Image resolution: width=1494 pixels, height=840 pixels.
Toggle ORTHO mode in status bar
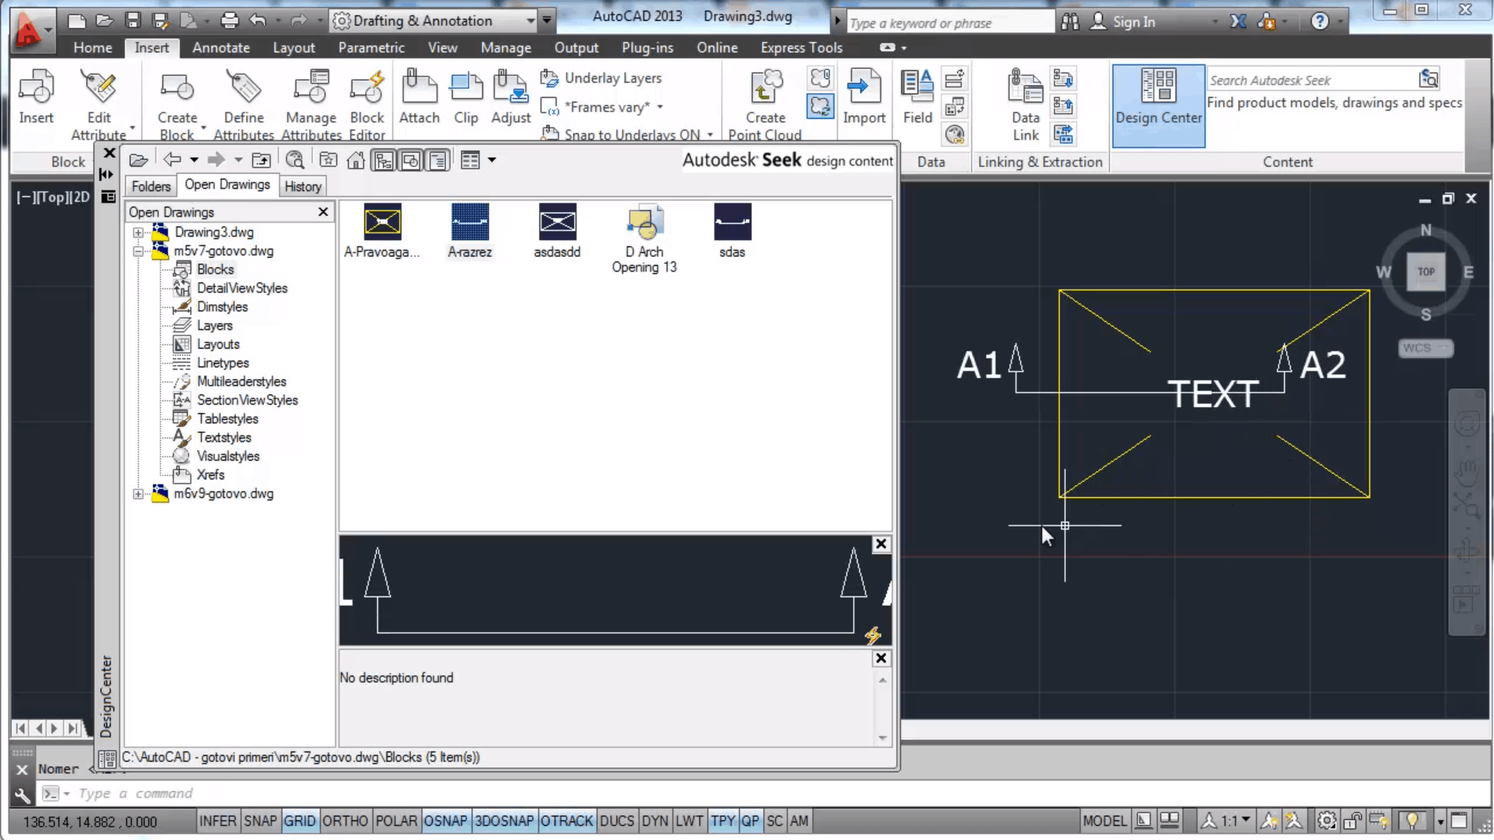pos(345,821)
